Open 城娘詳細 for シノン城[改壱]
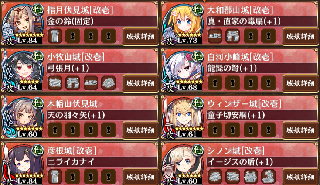The width and height of the screenshot is (320, 185). coord(300,177)
